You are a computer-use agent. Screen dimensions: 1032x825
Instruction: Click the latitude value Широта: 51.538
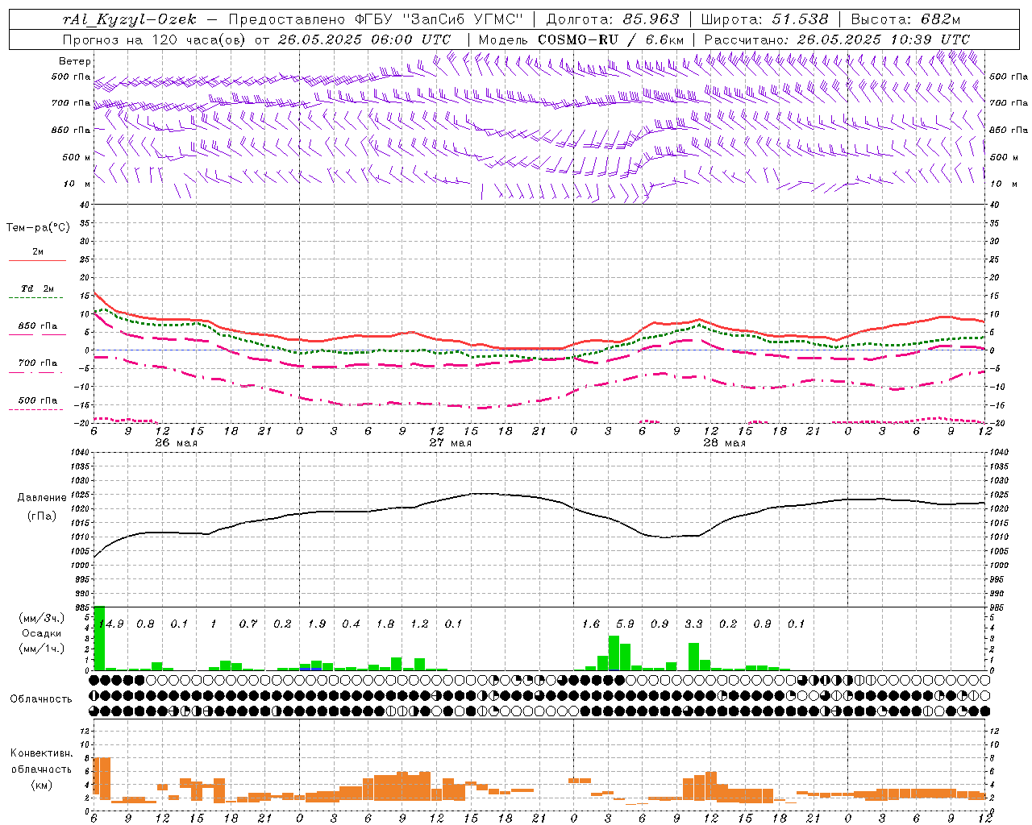764,19
